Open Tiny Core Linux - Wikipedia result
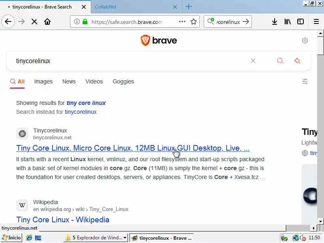The image size is (324, 243). [x=63, y=220]
